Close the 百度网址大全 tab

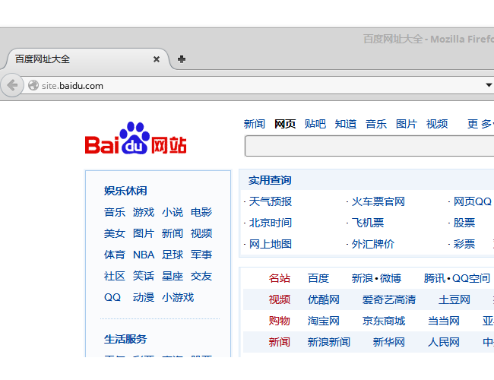point(157,59)
